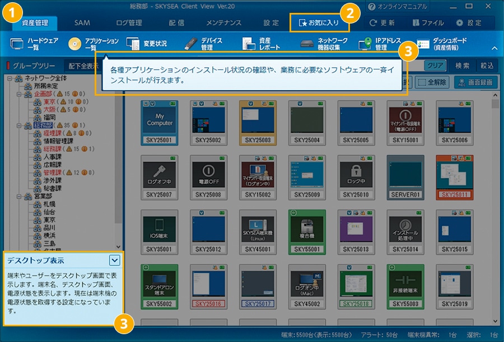
Task: Click the クリア button
Action: coord(435,65)
